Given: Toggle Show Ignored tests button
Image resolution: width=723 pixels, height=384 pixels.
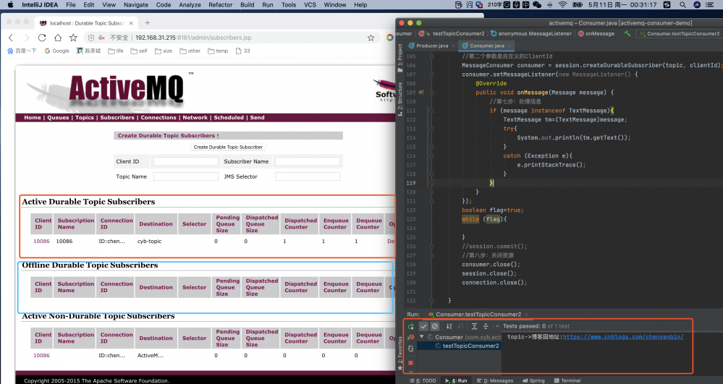Looking at the screenshot, I should (434, 326).
